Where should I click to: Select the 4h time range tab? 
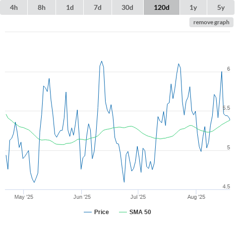pyautogui.click(x=14, y=7)
